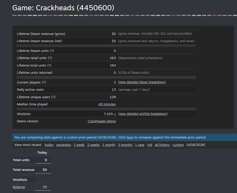Click 'here' to compare immediate prior period

click(x=130, y=137)
